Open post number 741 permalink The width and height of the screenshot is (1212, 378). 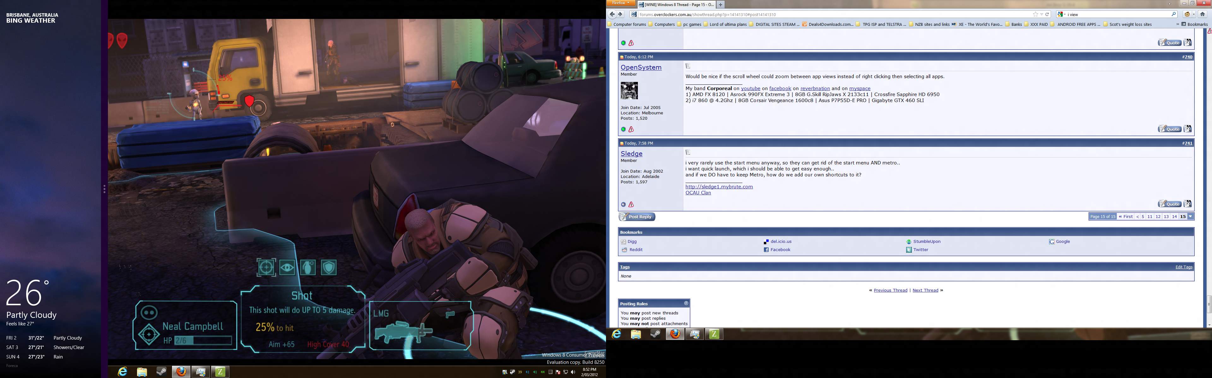(x=1188, y=143)
